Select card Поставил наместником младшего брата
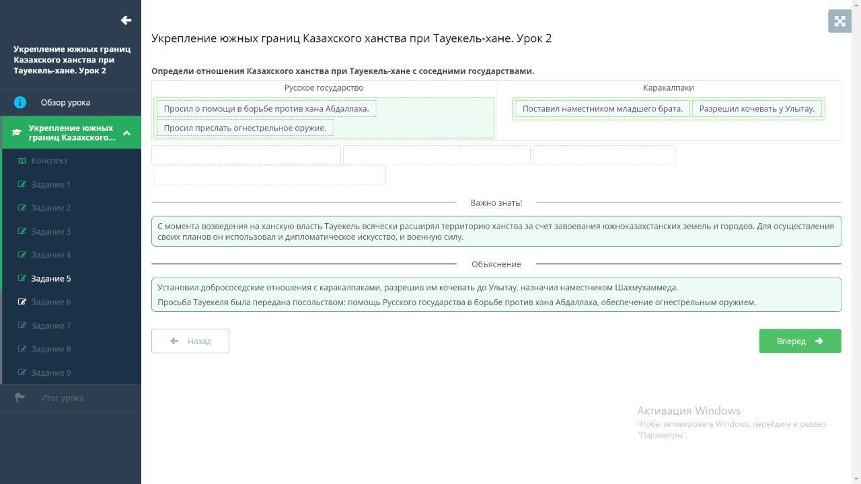 pyautogui.click(x=603, y=108)
